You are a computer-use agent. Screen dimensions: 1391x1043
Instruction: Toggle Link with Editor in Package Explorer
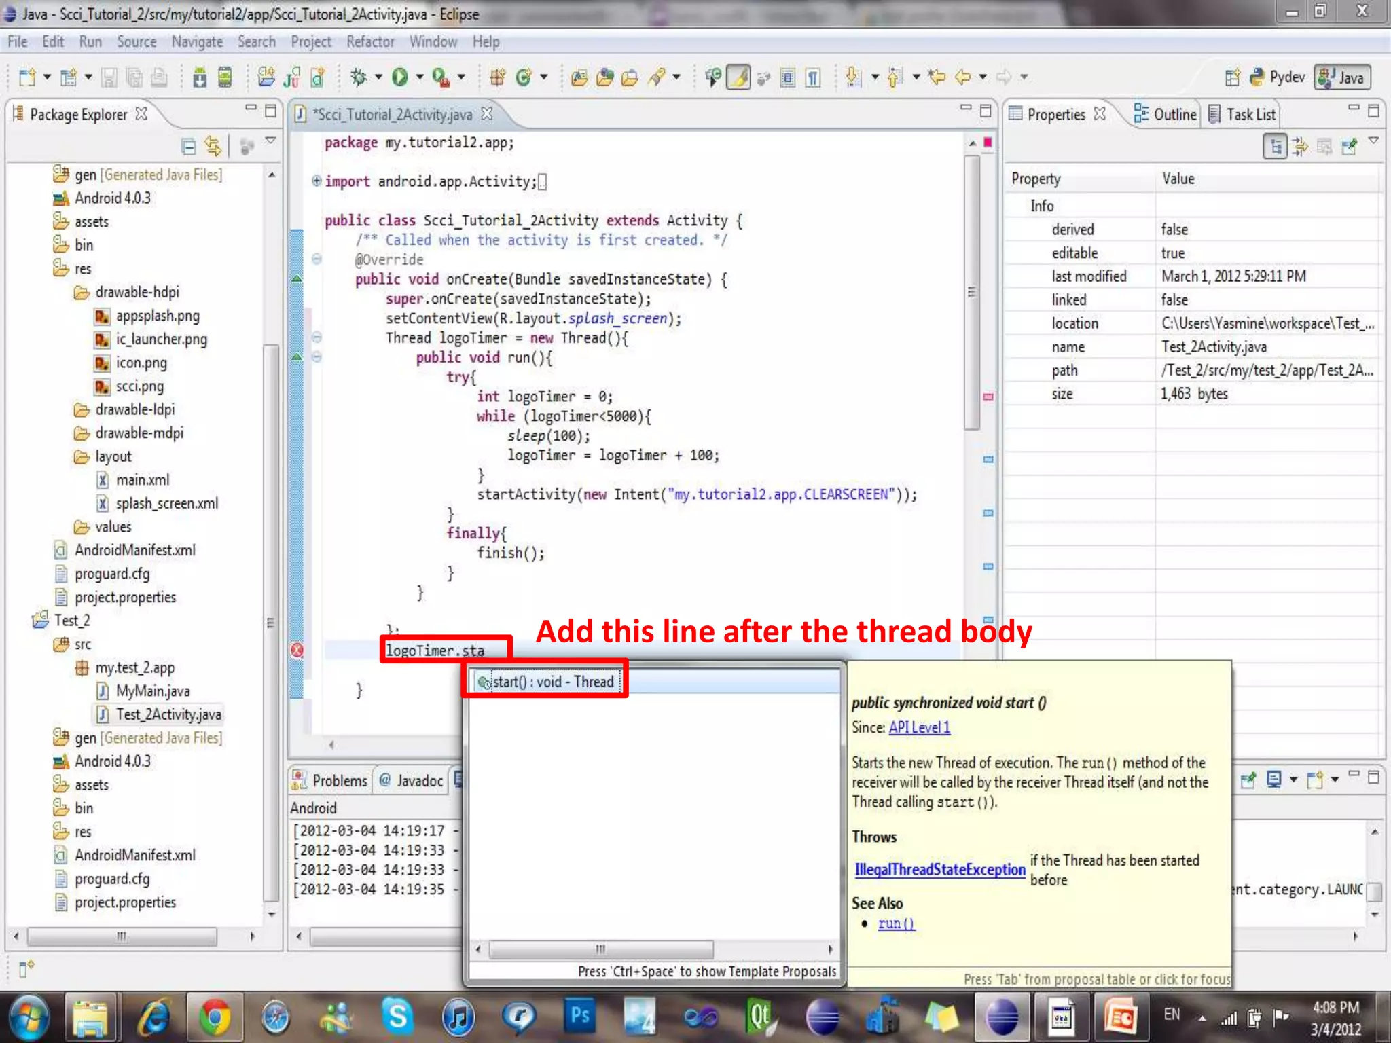coord(213,146)
